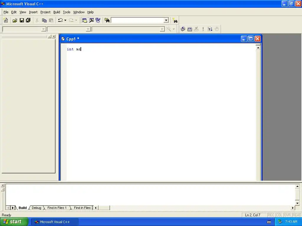Image resolution: width=302 pixels, height=226 pixels.
Task: Save the current file
Action: (x=22, y=20)
